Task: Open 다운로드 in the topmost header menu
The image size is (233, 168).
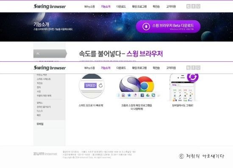Action: (121, 6)
